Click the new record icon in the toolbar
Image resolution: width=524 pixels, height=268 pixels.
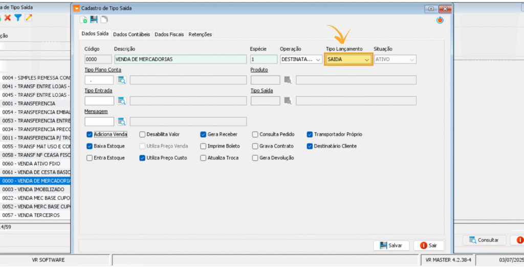[83, 19]
